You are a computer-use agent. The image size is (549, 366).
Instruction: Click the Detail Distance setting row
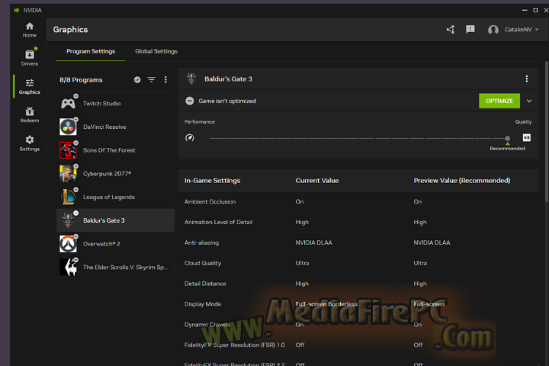(x=358, y=284)
